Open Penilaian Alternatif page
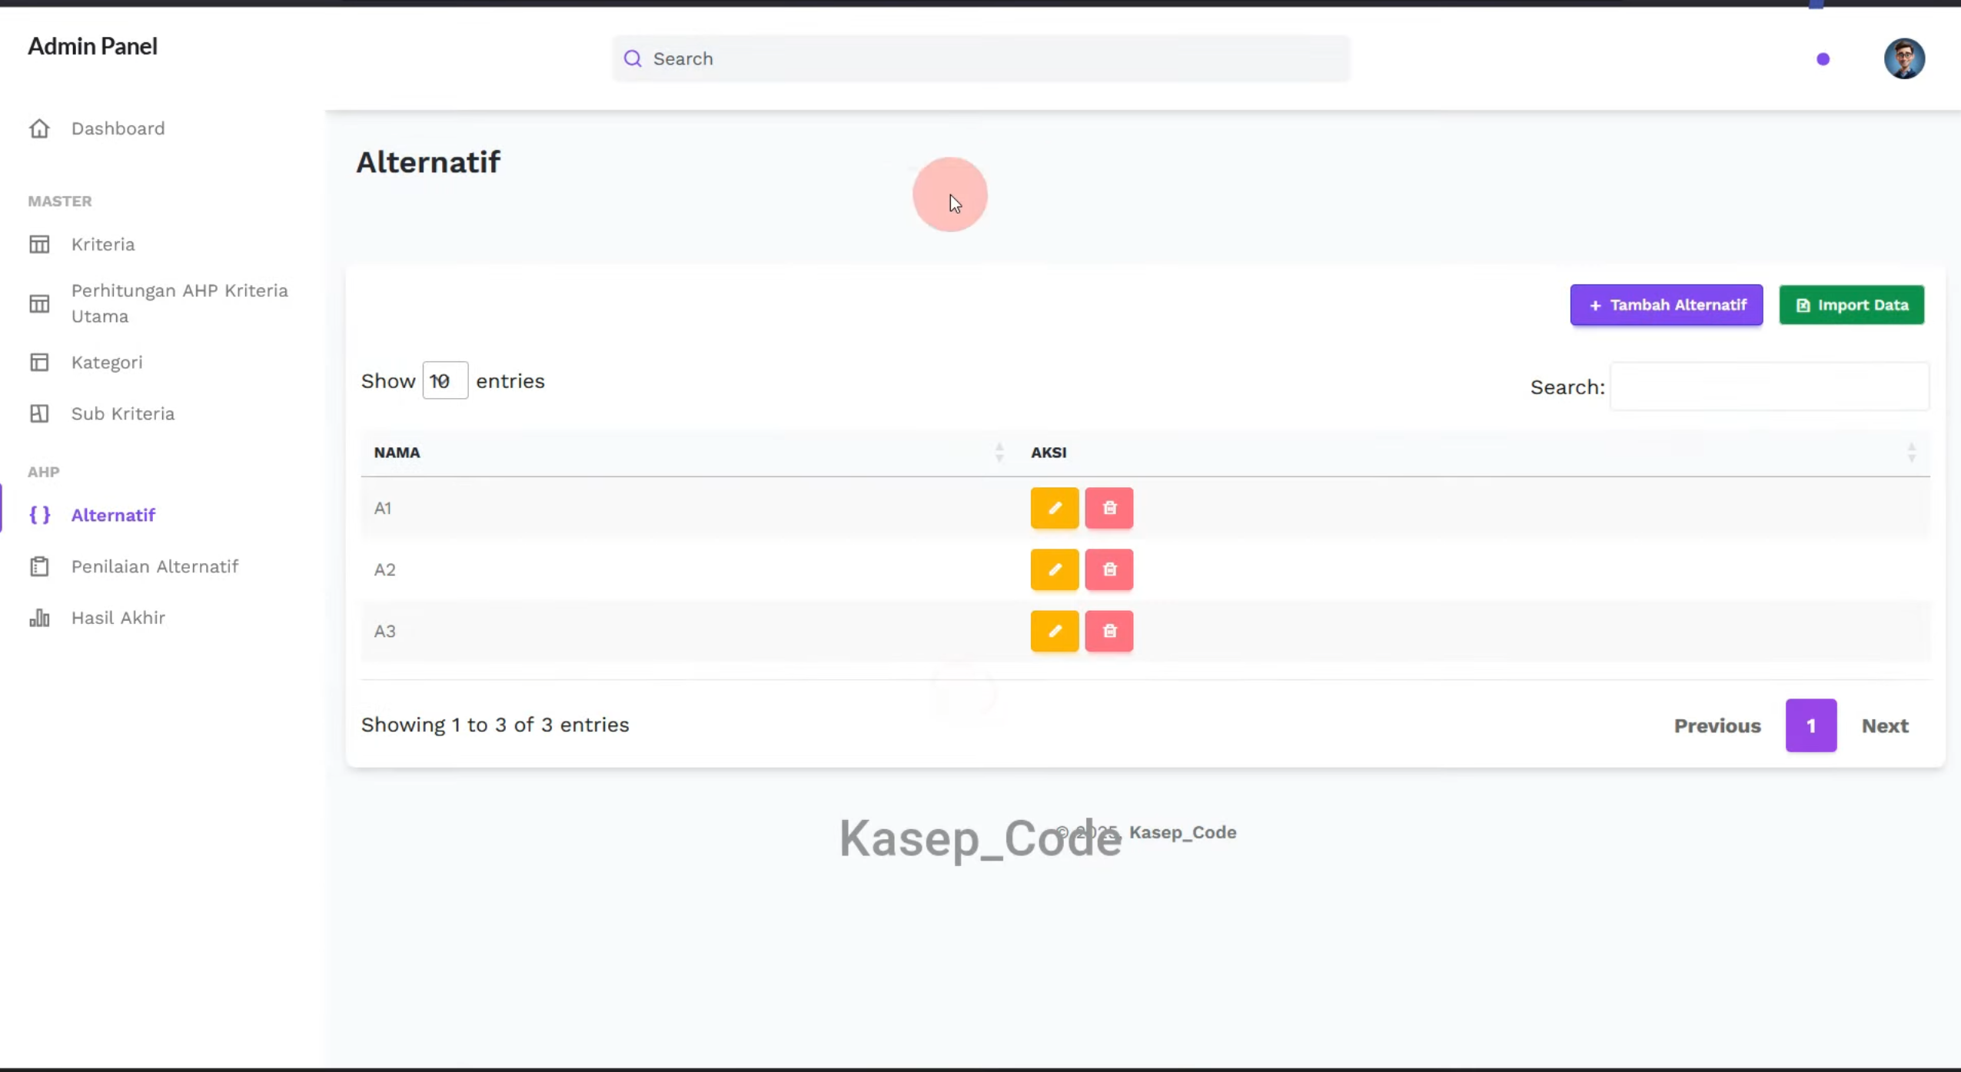This screenshot has height=1072, width=1961. (x=155, y=566)
